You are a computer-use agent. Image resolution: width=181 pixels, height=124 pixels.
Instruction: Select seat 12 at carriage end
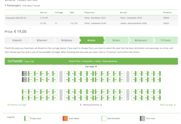pos(158,73)
